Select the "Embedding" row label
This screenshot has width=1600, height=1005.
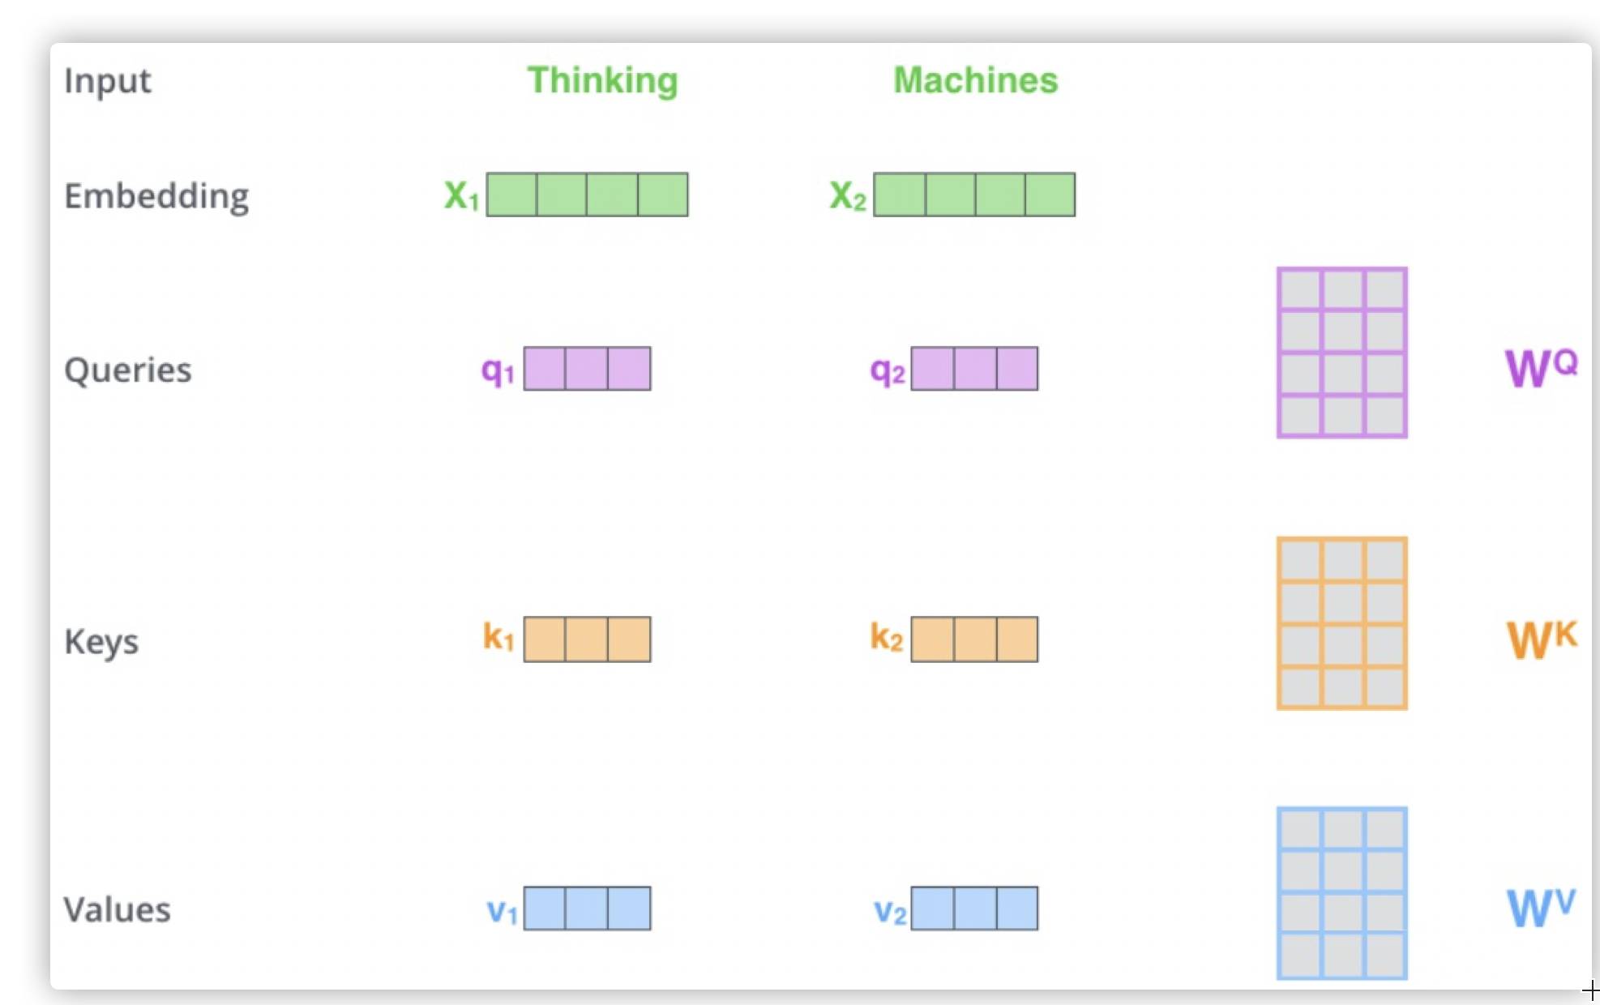tap(156, 196)
